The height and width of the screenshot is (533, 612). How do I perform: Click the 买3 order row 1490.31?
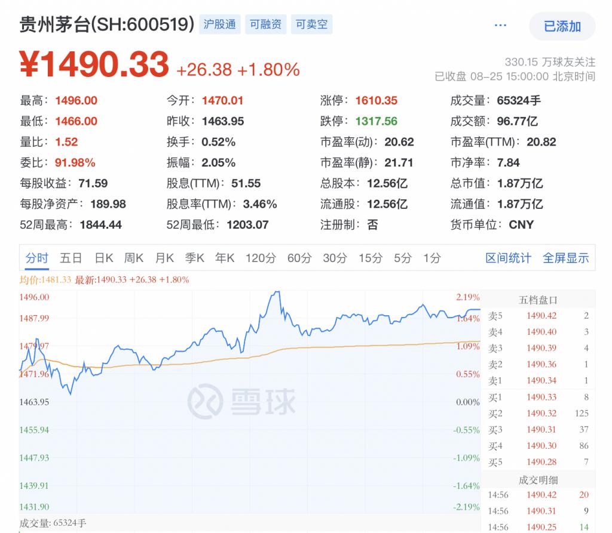538,430
